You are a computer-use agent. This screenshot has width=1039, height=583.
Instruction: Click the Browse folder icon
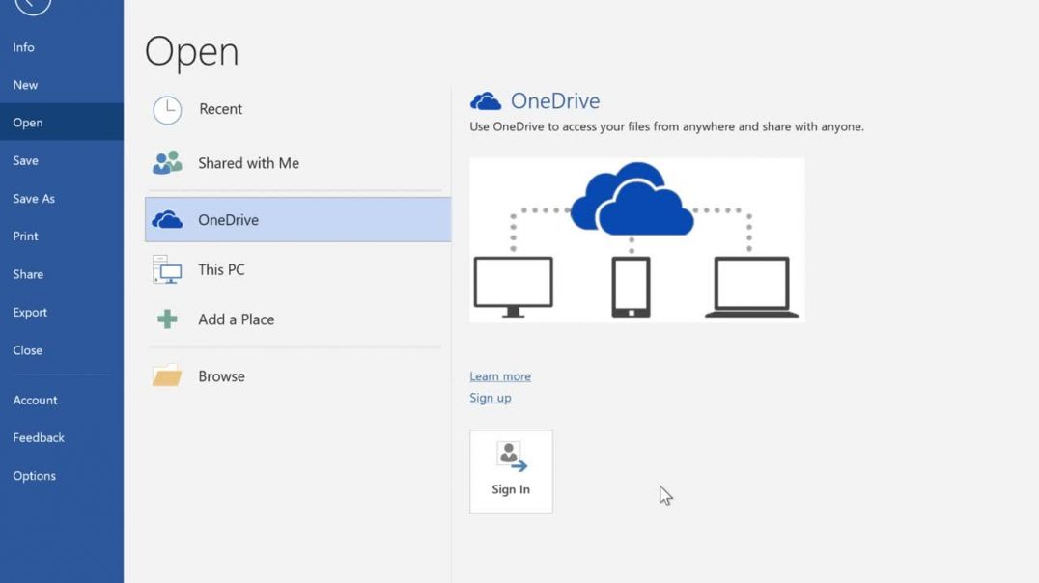(167, 375)
